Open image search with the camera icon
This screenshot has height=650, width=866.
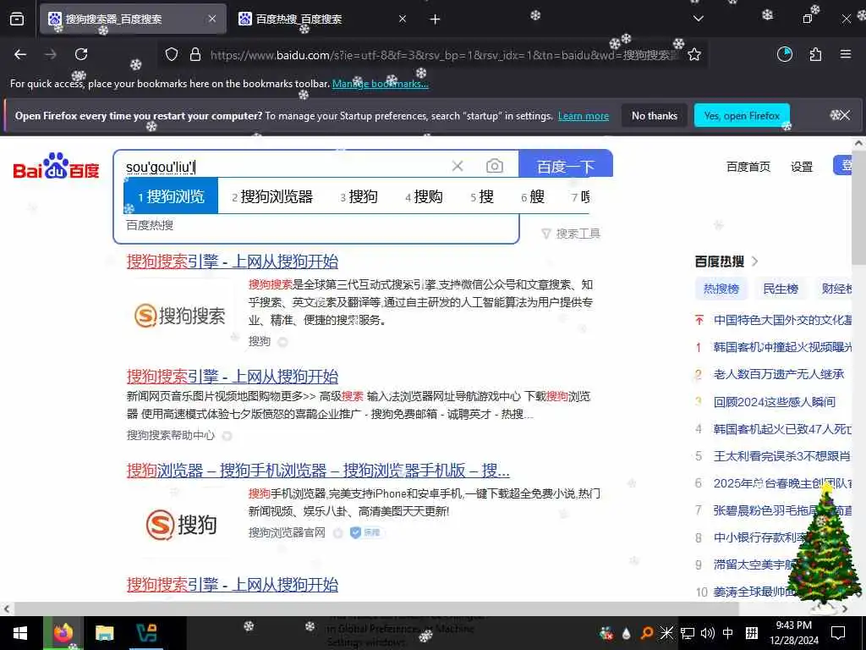tap(494, 166)
